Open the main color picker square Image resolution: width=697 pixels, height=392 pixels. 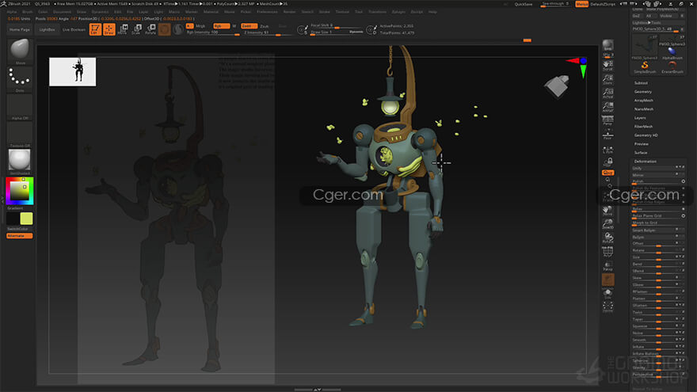[19, 190]
